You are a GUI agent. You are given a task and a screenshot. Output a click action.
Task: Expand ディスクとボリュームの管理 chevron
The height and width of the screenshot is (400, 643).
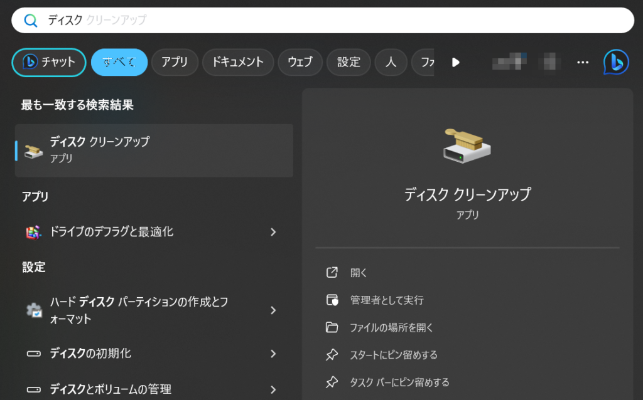coord(274,389)
